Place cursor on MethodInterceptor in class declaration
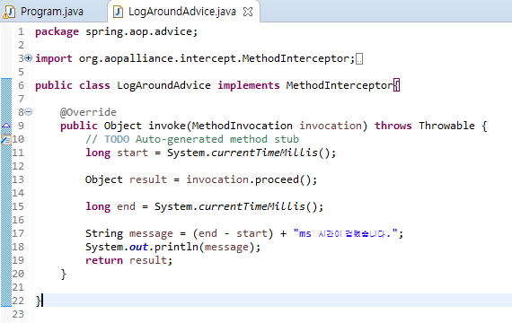The width and height of the screenshot is (512, 323). point(340,85)
